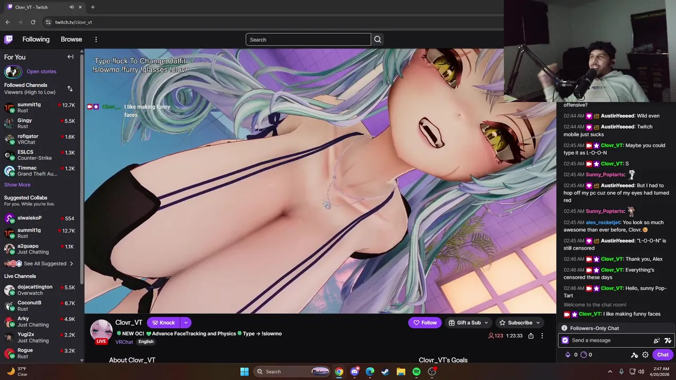Open the Open stories link
This screenshot has width=676, height=380.
[41, 72]
